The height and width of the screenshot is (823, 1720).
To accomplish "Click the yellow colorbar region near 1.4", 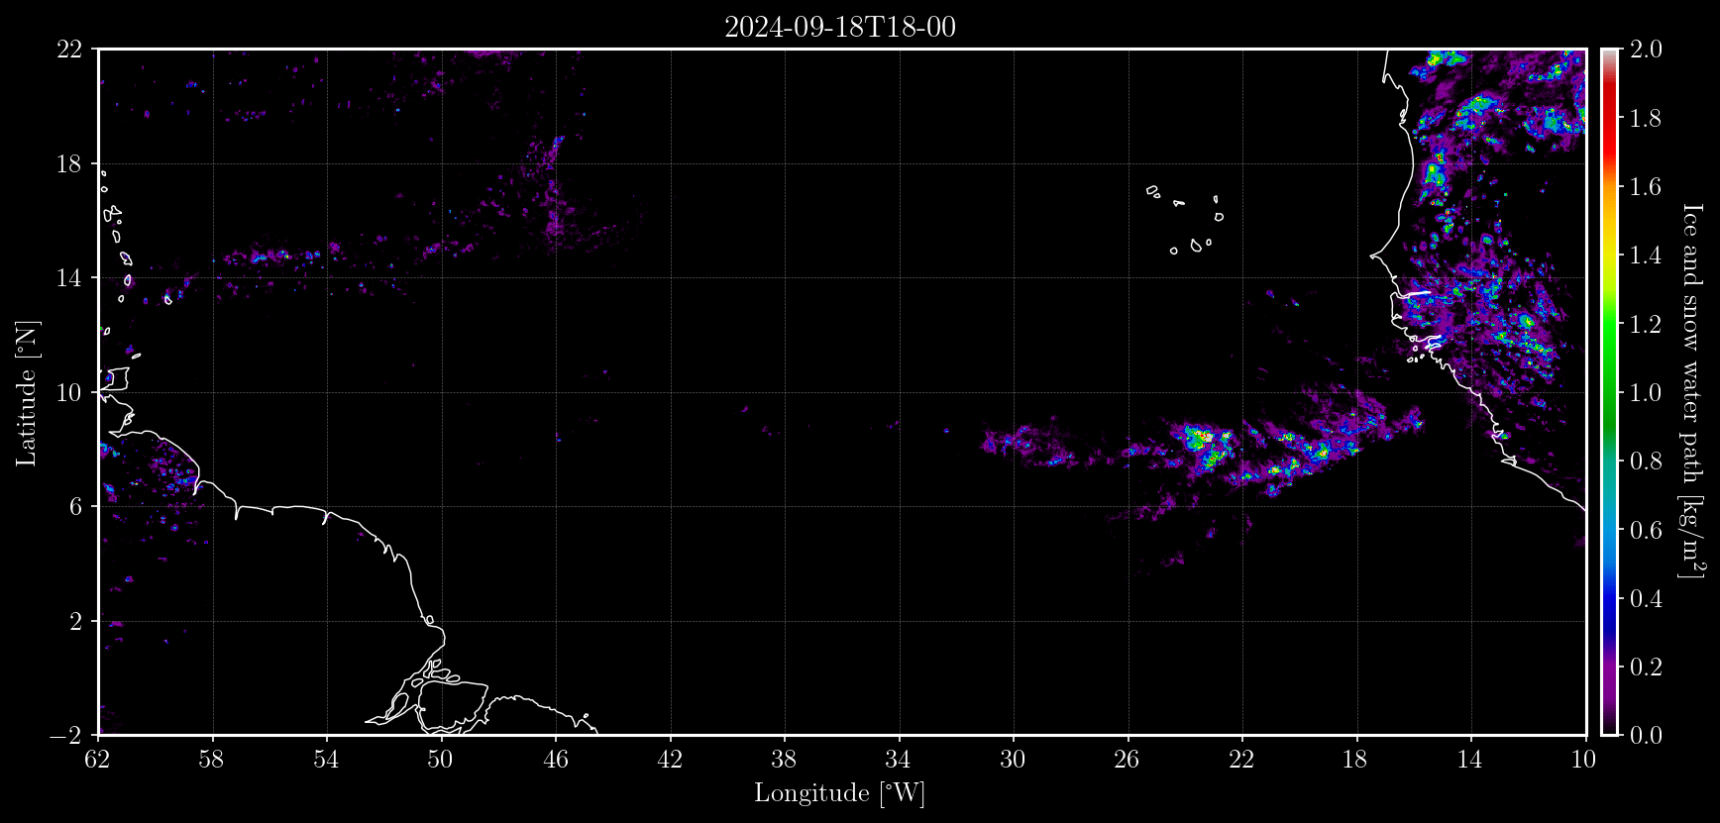I will [1610, 255].
